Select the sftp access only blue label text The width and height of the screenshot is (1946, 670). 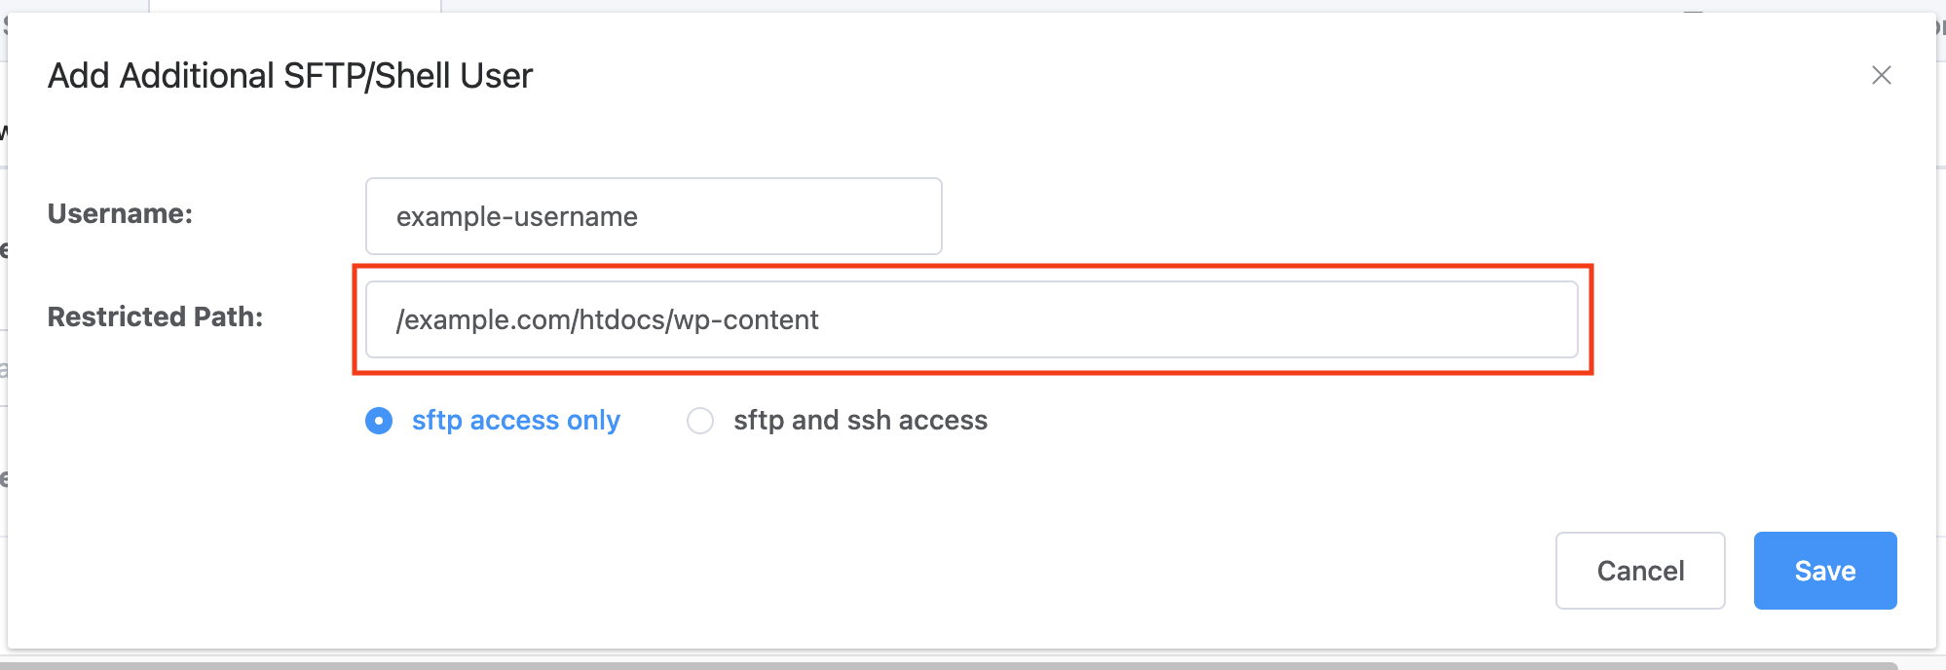click(515, 421)
